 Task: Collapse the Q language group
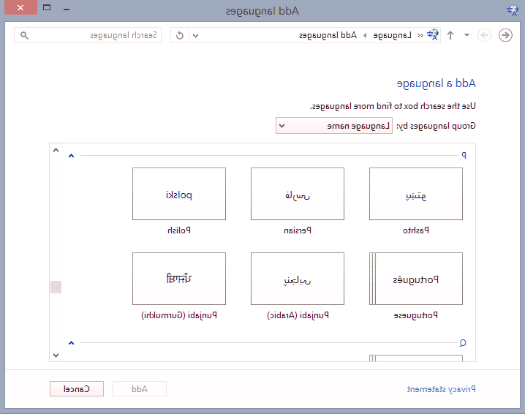tap(71, 342)
